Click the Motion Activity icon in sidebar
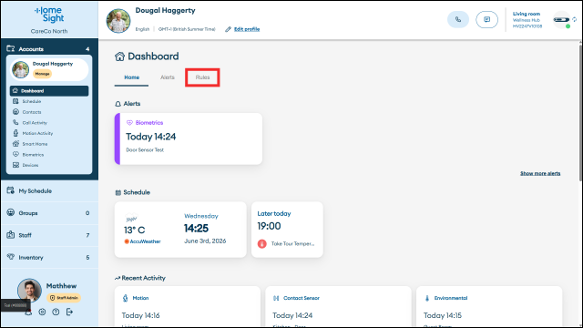Image resolution: width=583 pixels, height=328 pixels. tap(15, 133)
